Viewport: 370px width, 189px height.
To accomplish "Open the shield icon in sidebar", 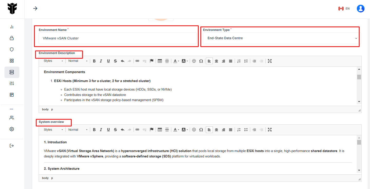I will click(12, 49).
